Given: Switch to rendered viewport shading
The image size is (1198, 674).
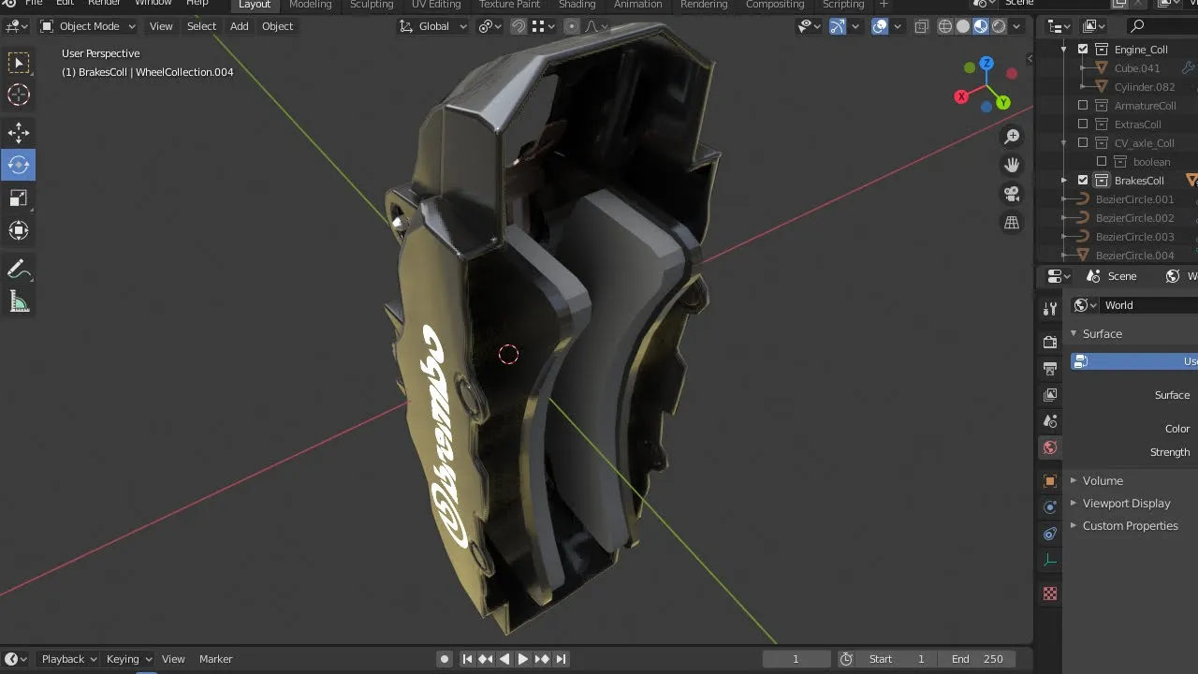Looking at the screenshot, I should 999,26.
